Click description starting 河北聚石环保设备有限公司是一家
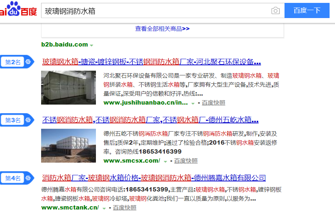The height and width of the screenshot is (216, 335). tap(191, 85)
